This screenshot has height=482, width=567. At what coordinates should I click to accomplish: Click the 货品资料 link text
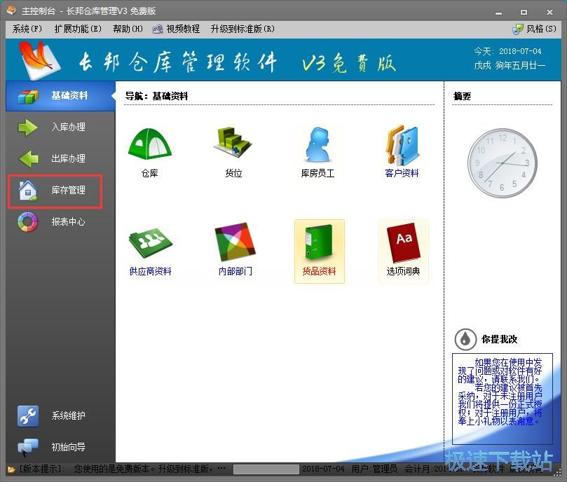pyautogui.click(x=319, y=272)
